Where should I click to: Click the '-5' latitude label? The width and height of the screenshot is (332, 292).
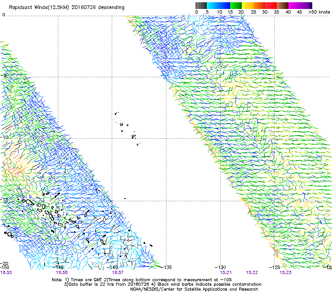[4, 76]
